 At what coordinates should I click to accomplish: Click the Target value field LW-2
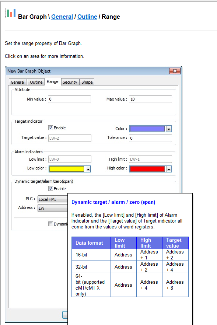pyautogui.click(x=70, y=138)
